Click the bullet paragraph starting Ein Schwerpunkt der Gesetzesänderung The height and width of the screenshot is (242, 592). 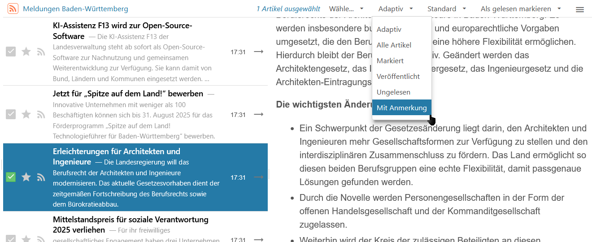tap(443, 155)
